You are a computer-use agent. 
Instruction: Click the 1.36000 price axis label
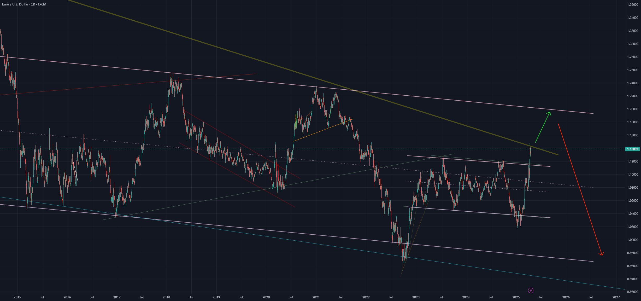[632, 5]
